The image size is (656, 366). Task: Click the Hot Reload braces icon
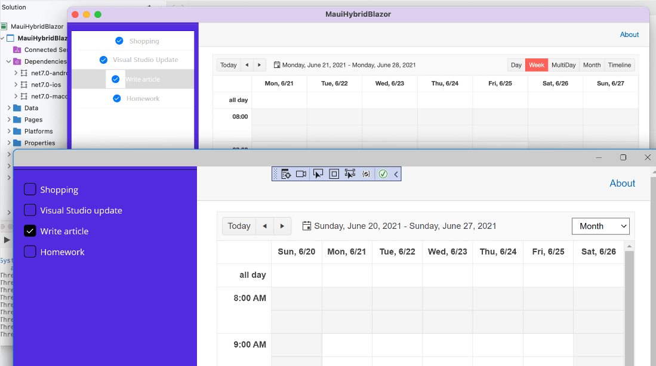366,174
